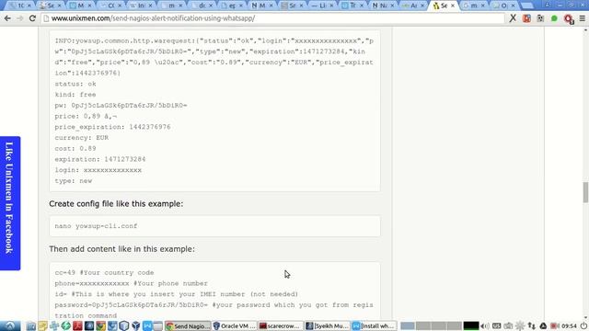This screenshot has width=589, height=331.
Task: Click the 'Like Unixmen in Facebook' side banner
Action: click(x=10, y=203)
